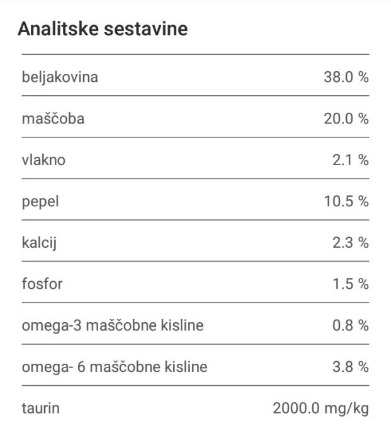This screenshot has height=435, width=391.
Task: Click the 2000.0 mg/kg taurine value
Action: (321, 409)
